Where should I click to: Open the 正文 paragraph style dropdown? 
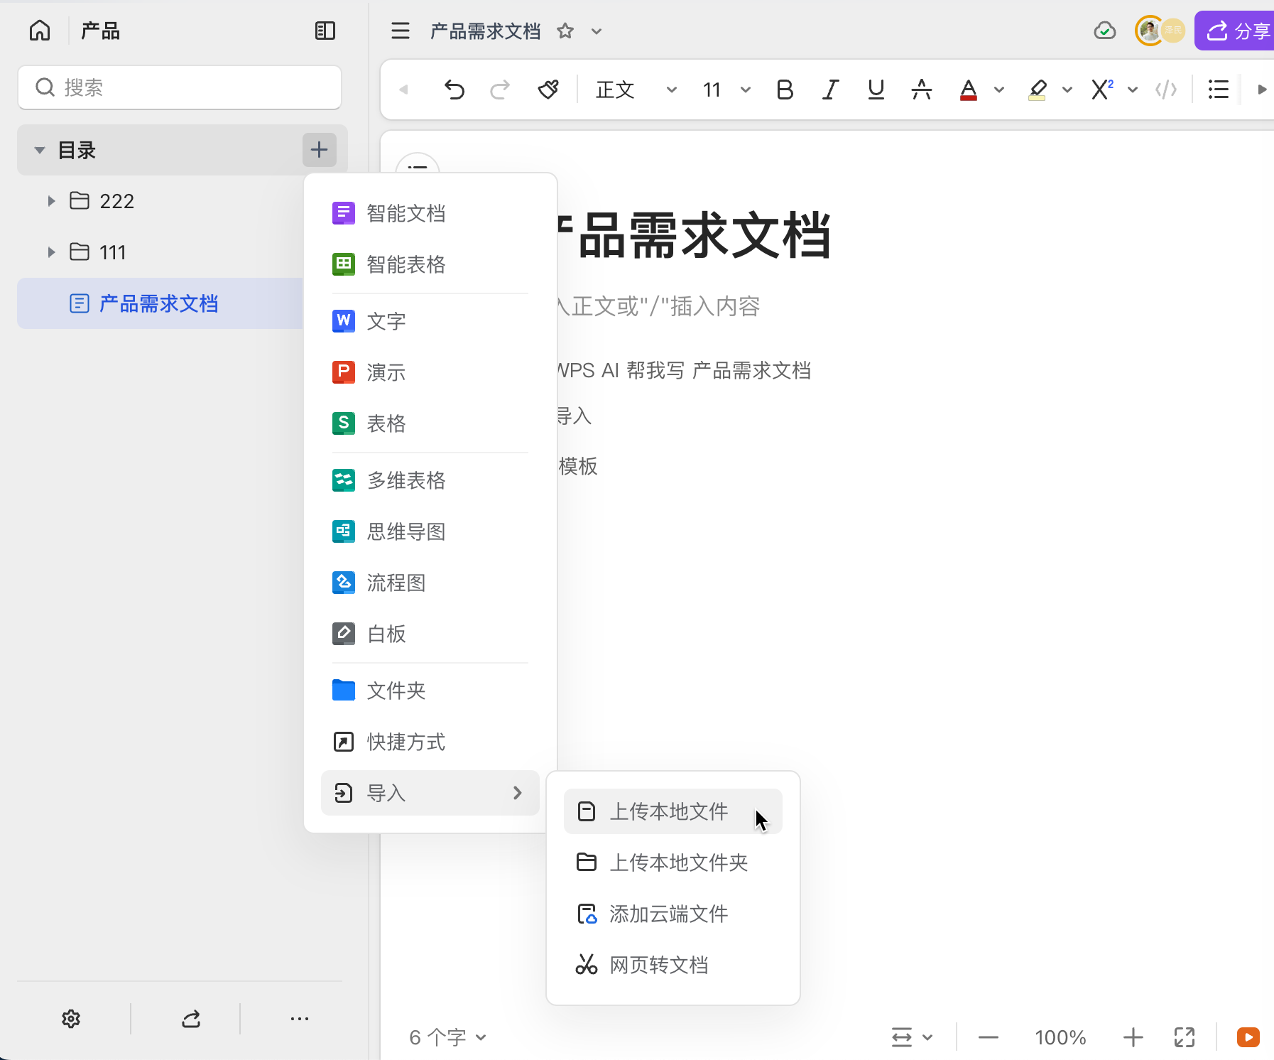coord(636,90)
